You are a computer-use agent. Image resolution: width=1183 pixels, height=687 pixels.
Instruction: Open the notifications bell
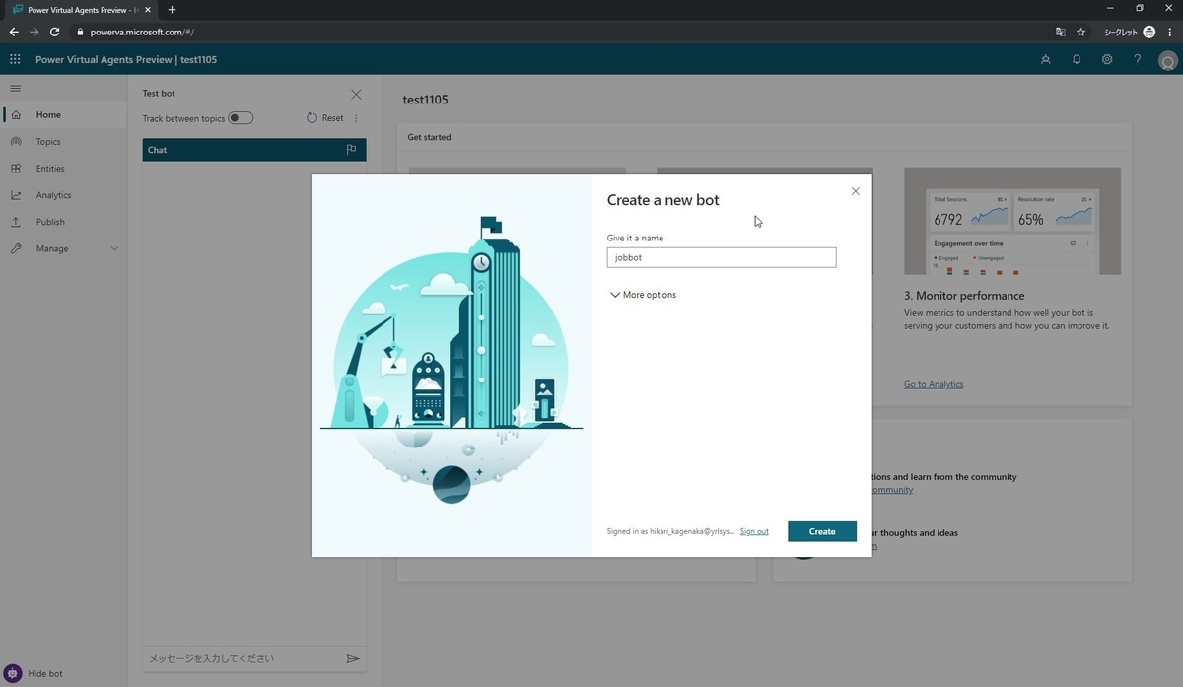click(x=1077, y=59)
